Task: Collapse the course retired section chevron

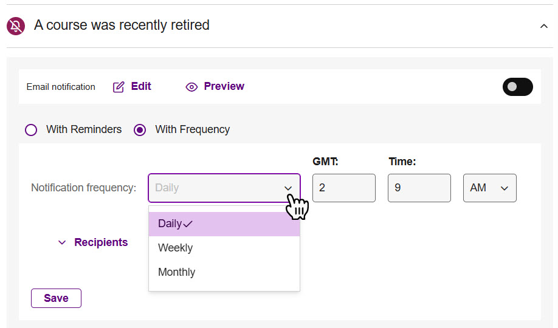Action: tap(544, 26)
